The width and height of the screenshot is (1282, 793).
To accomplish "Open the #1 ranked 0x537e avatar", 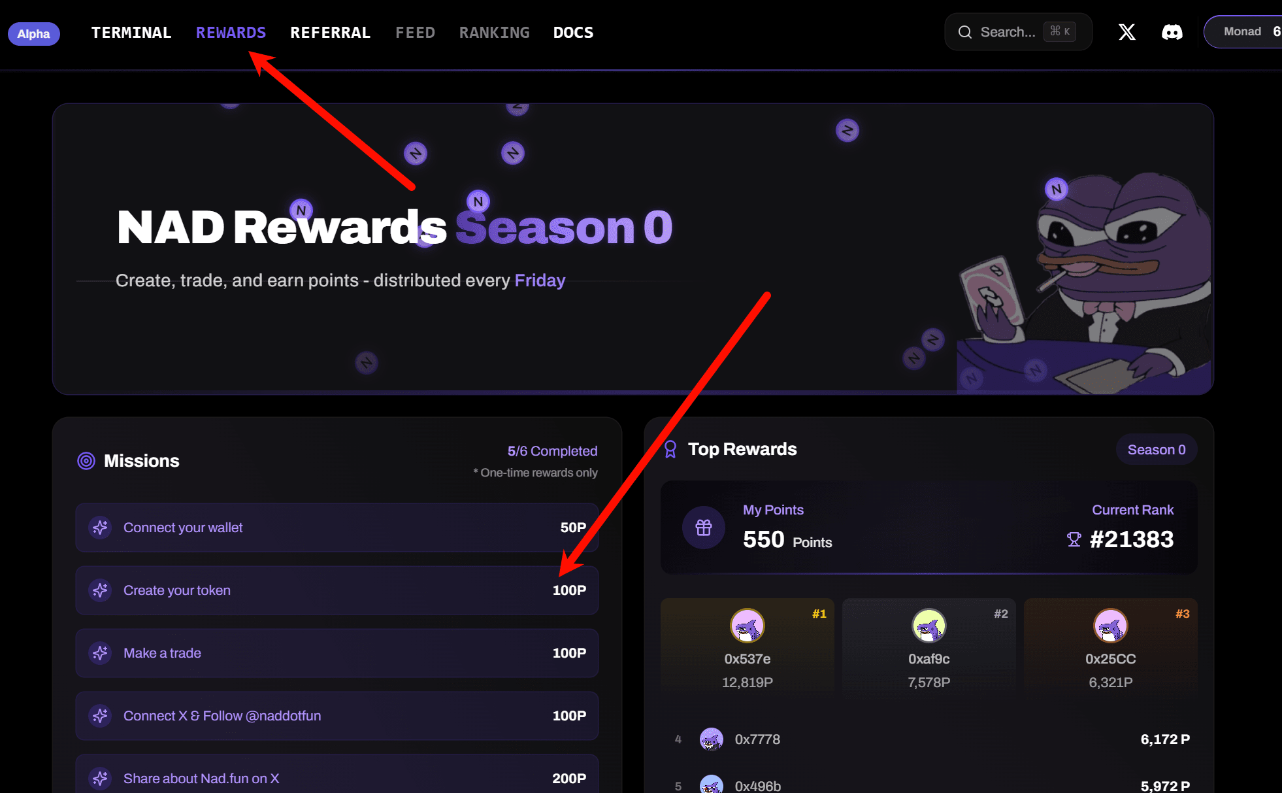I will click(x=747, y=626).
